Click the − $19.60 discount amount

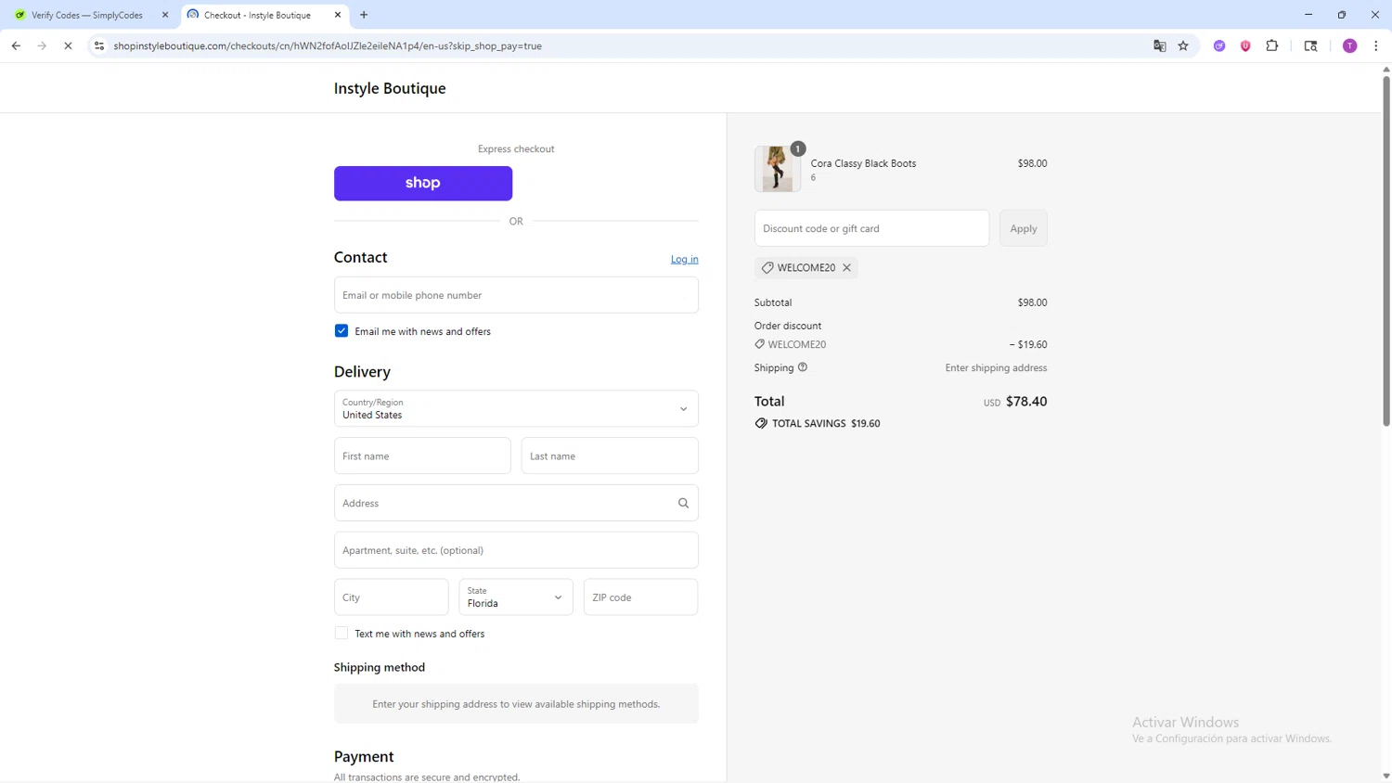tap(1028, 344)
